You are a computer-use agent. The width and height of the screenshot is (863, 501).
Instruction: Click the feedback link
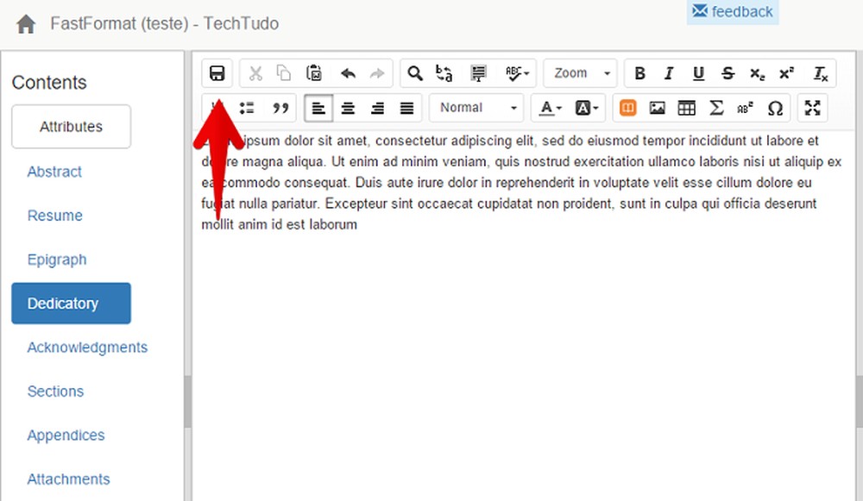(733, 11)
